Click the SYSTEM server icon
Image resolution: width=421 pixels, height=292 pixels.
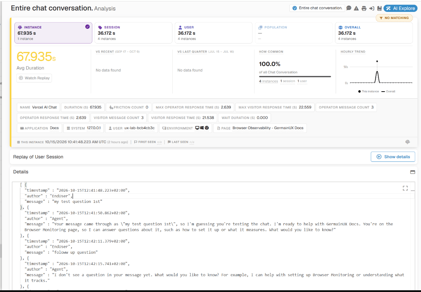click(x=68, y=128)
